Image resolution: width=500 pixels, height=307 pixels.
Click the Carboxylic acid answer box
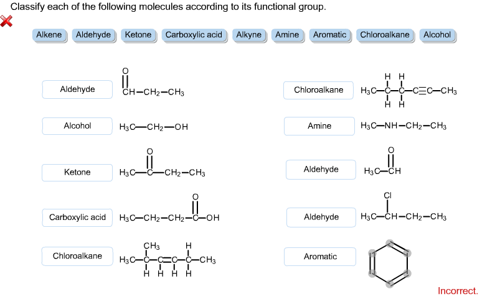(x=77, y=218)
